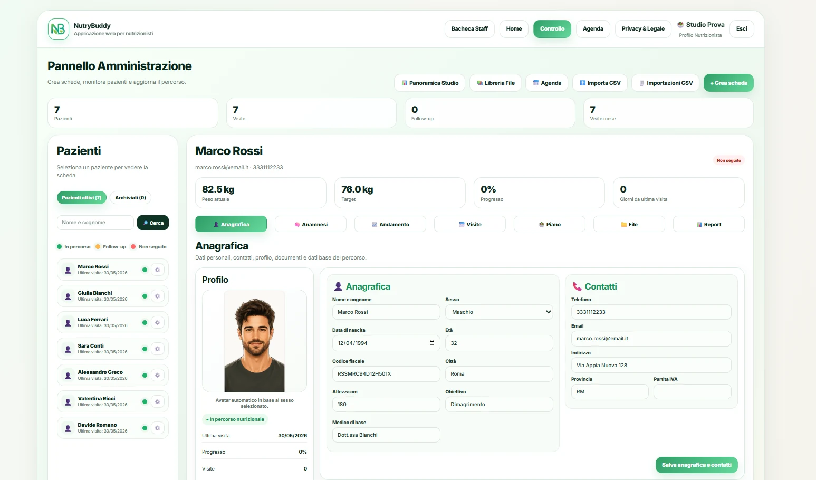The height and width of the screenshot is (480, 816).
Task: Click the 0% Progresso card
Action: 539,193
